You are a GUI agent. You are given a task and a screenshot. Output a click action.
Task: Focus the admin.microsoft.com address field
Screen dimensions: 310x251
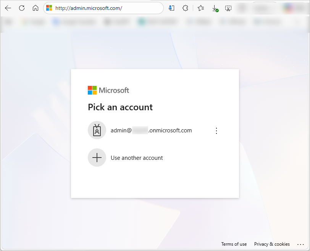103,8
